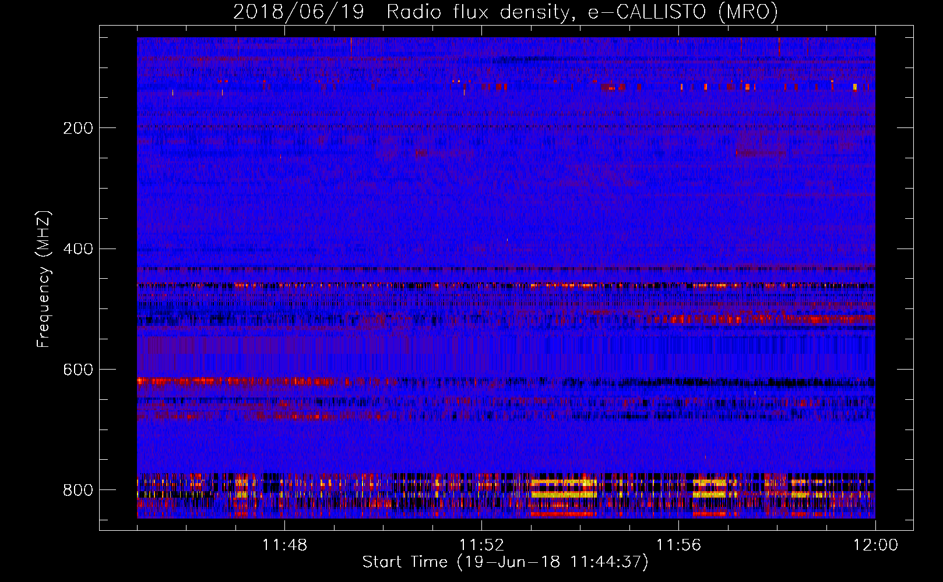Click the 11:56 time tick label
This screenshot has width=943, height=582.
coord(678,545)
